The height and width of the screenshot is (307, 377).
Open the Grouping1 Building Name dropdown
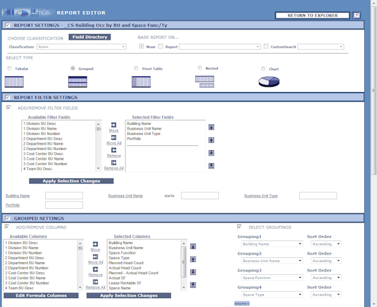[272, 244]
